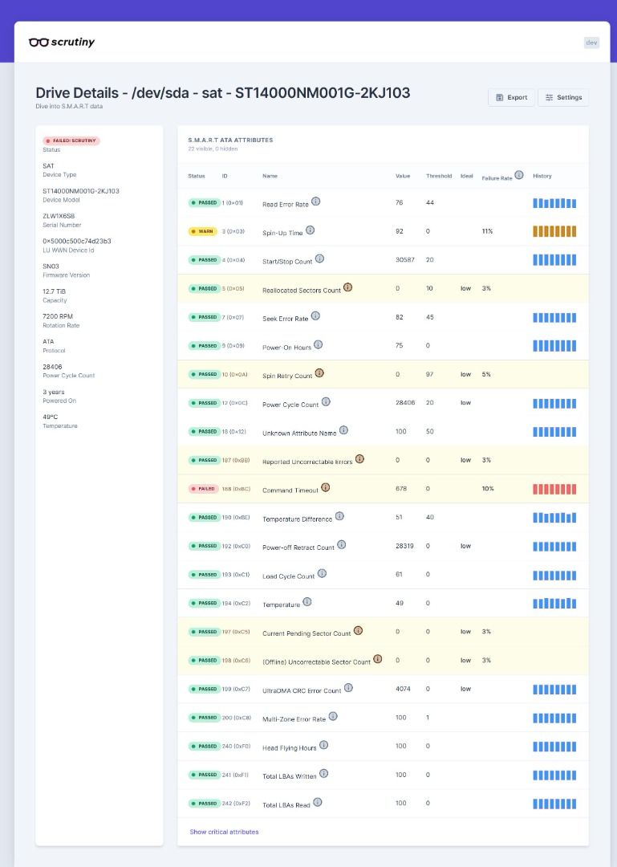Image resolution: width=617 pixels, height=867 pixels.
Task: Expand the Spin-Up Time WARN row
Action: (384, 231)
